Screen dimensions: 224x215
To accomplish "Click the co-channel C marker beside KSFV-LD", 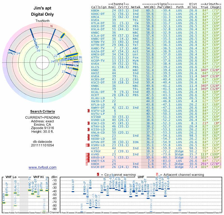I will 88,111.
